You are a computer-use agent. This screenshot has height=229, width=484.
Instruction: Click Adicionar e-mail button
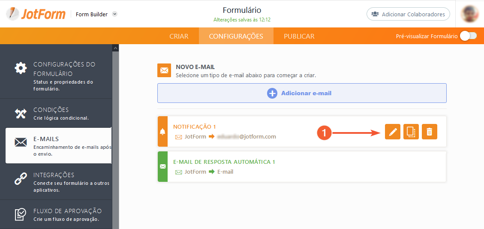(x=302, y=93)
